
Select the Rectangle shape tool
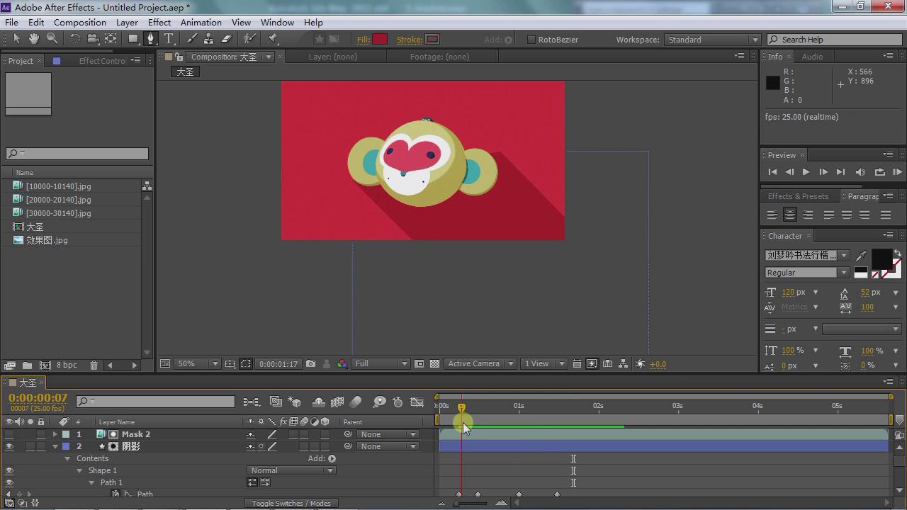point(133,39)
